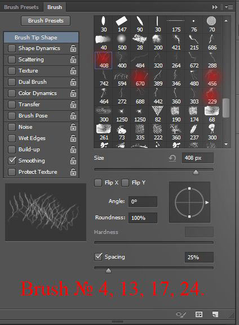Click the Size slider handle
This screenshot has width=239, height=325.
point(196,172)
